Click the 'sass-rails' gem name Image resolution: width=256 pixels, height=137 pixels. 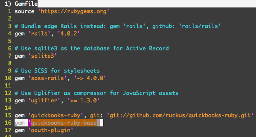click(x=47, y=78)
